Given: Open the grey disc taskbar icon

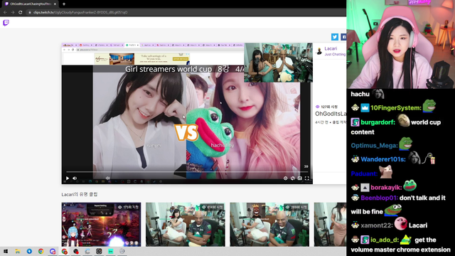Looking at the screenshot, I should (122, 251).
